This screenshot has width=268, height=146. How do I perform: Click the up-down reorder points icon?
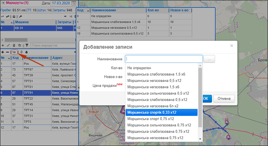(21, 52)
